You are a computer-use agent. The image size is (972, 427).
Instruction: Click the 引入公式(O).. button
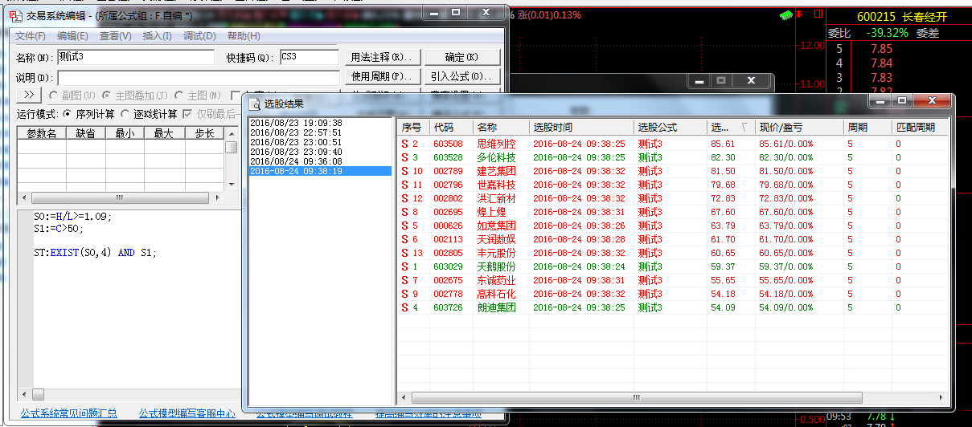(x=461, y=76)
